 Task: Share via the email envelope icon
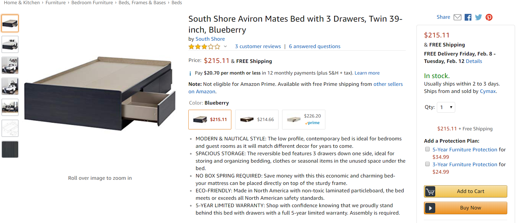pyautogui.click(x=457, y=17)
